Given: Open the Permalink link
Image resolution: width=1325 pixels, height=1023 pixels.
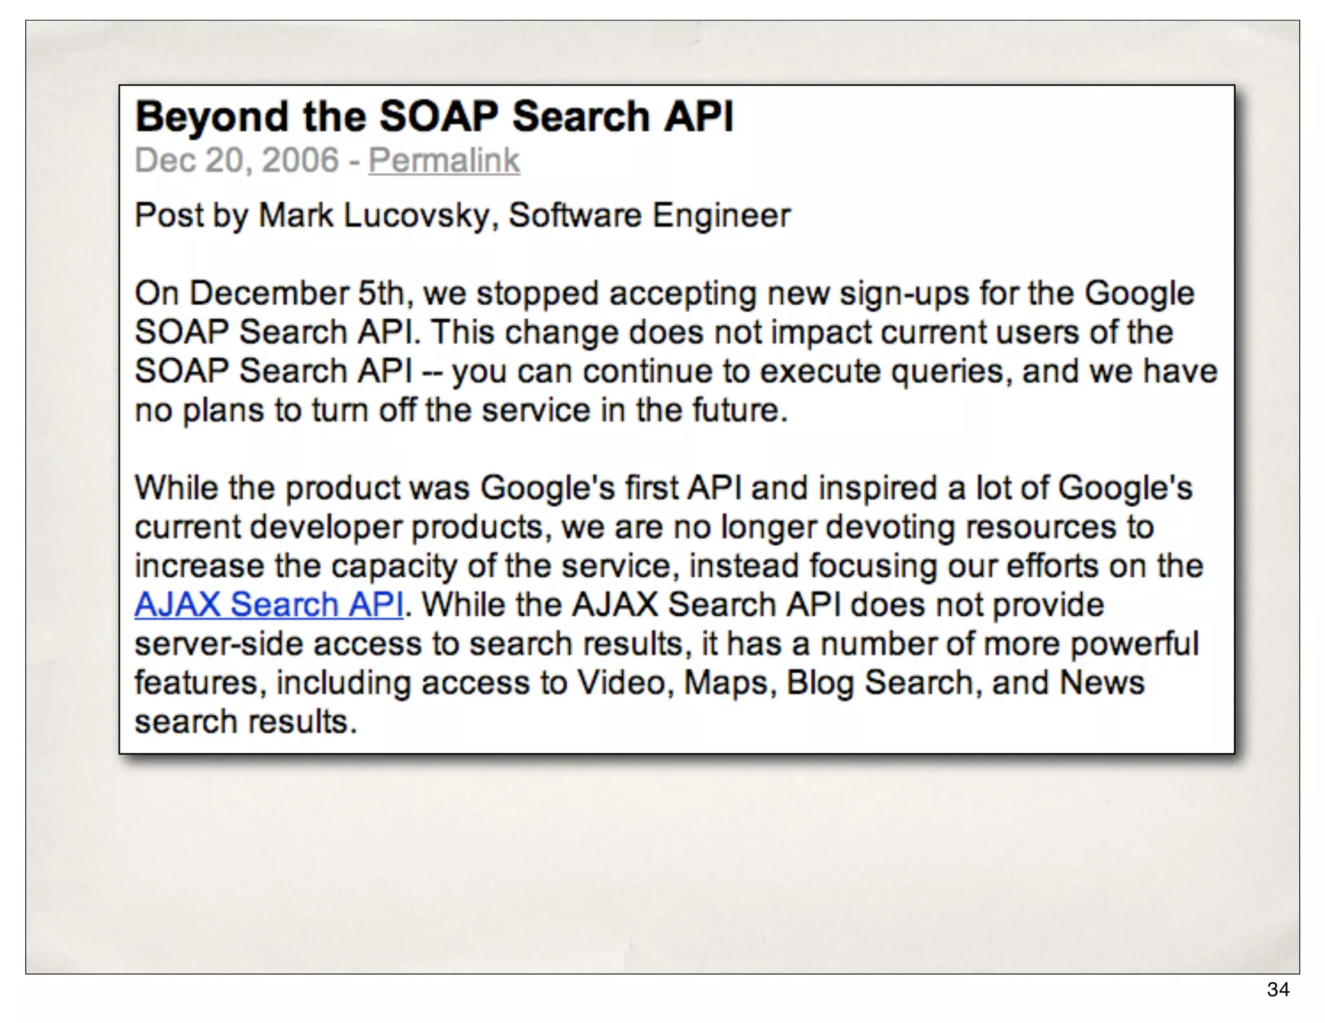Looking at the screenshot, I should click(444, 160).
